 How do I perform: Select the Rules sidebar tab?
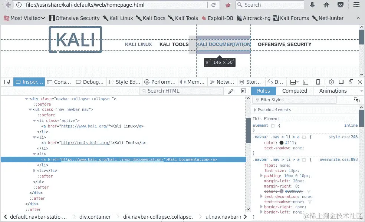pos(263,91)
